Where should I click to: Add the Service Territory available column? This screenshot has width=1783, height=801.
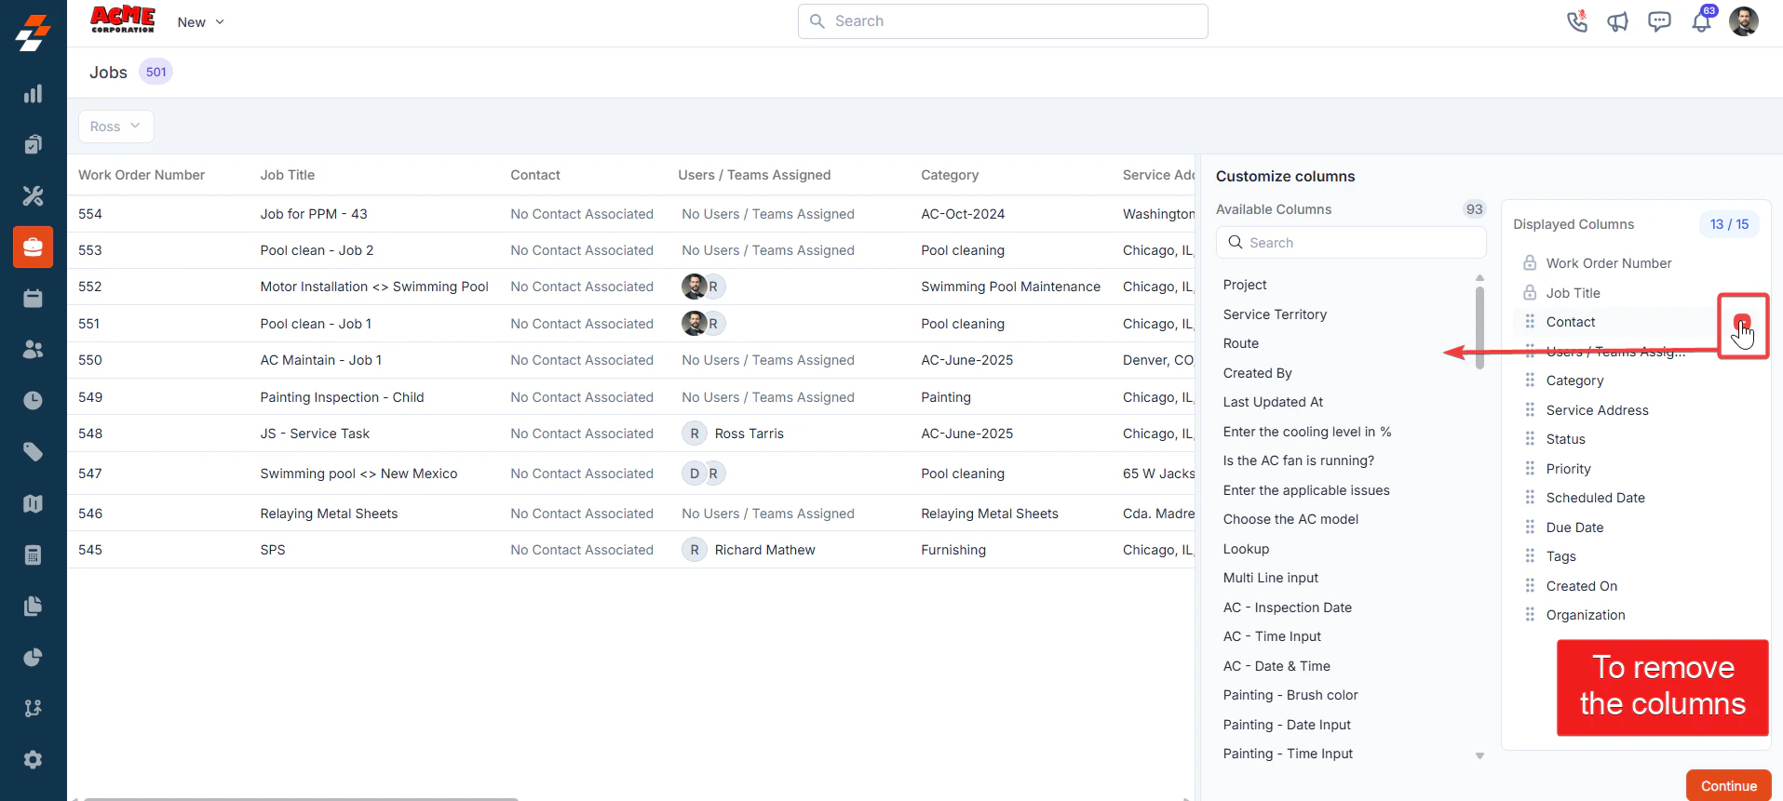[1275, 314]
